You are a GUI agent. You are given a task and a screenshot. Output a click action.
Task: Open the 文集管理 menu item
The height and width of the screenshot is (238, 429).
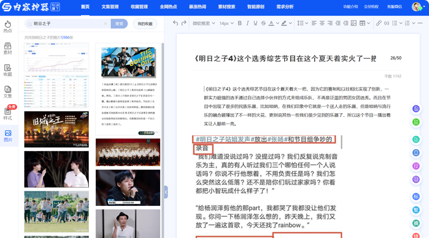point(110,7)
